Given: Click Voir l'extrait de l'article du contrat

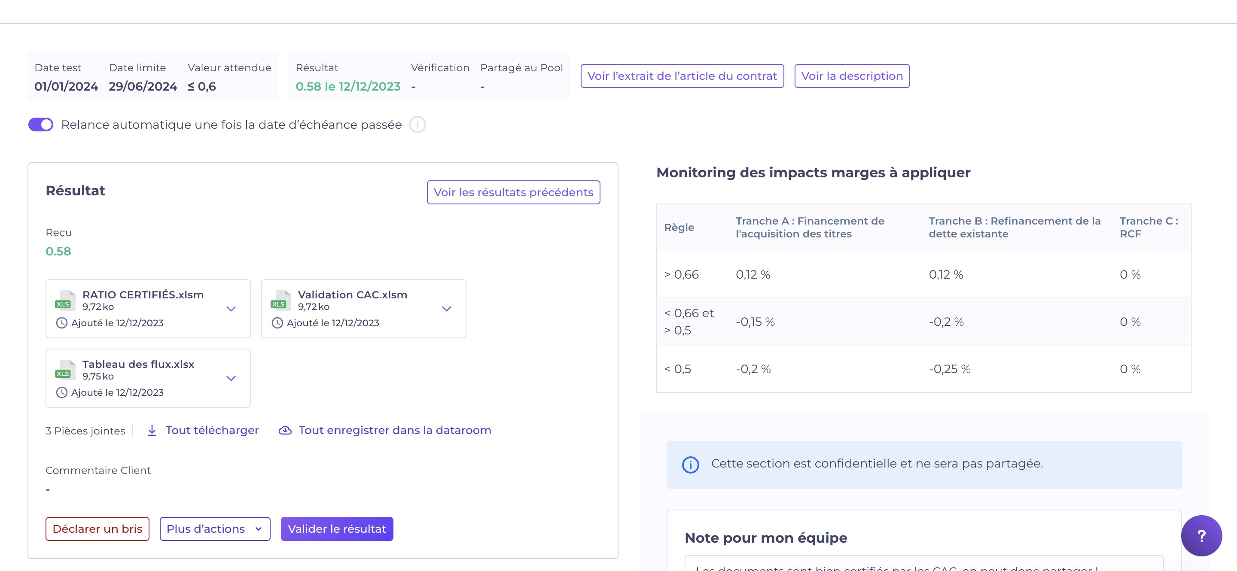Looking at the screenshot, I should (681, 76).
